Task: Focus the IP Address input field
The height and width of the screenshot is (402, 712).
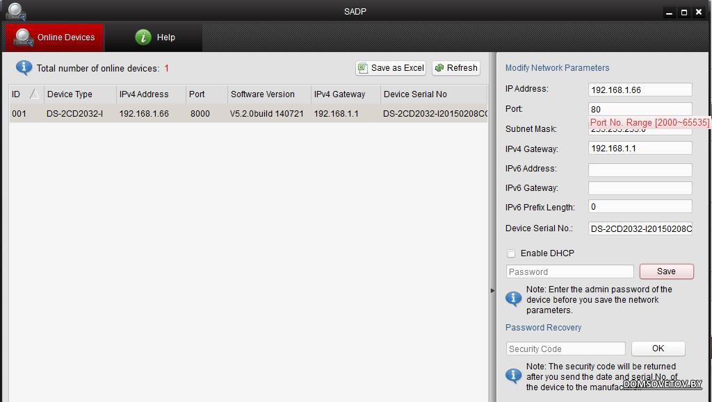Action: [x=640, y=90]
